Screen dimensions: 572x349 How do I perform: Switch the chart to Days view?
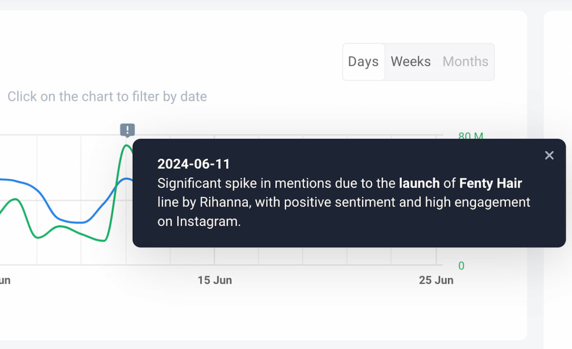[363, 62]
